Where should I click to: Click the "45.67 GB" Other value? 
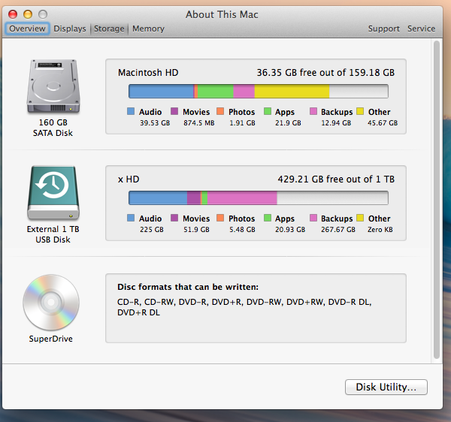click(x=383, y=123)
